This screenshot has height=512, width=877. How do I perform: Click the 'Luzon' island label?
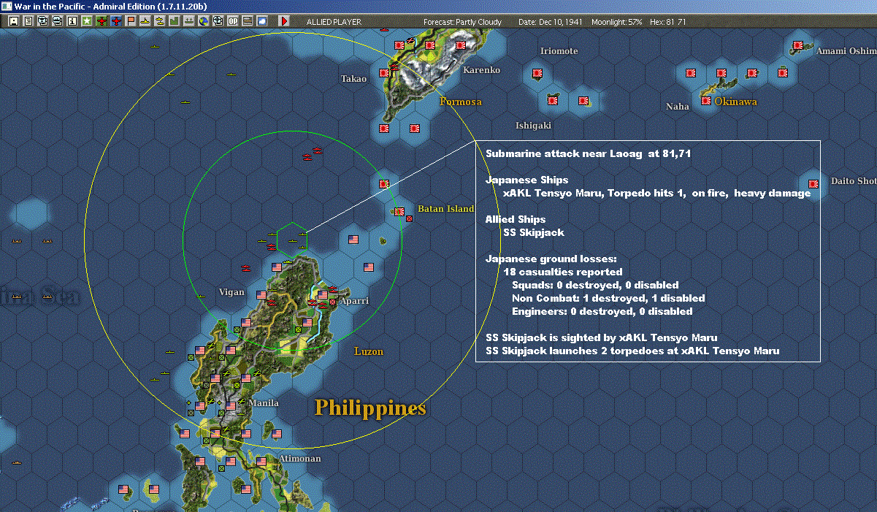click(x=369, y=351)
